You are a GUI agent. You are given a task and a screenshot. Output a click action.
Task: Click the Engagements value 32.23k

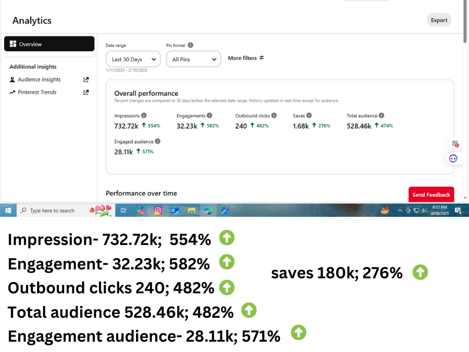click(x=187, y=126)
